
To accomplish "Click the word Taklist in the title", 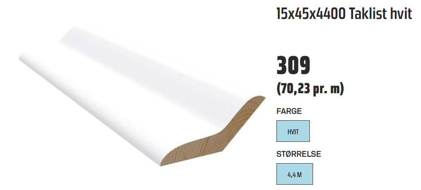I will tap(369, 14).
